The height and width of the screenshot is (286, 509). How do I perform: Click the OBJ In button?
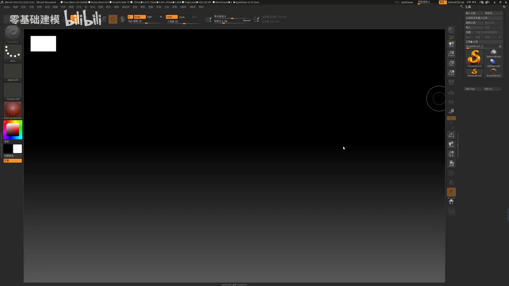[x=492, y=89]
